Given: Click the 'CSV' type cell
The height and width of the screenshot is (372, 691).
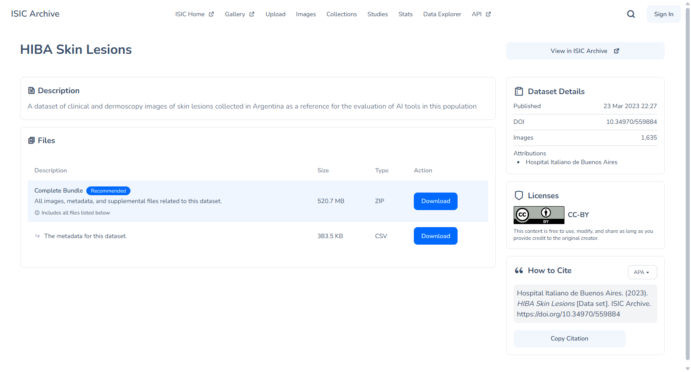Looking at the screenshot, I should pyautogui.click(x=381, y=236).
